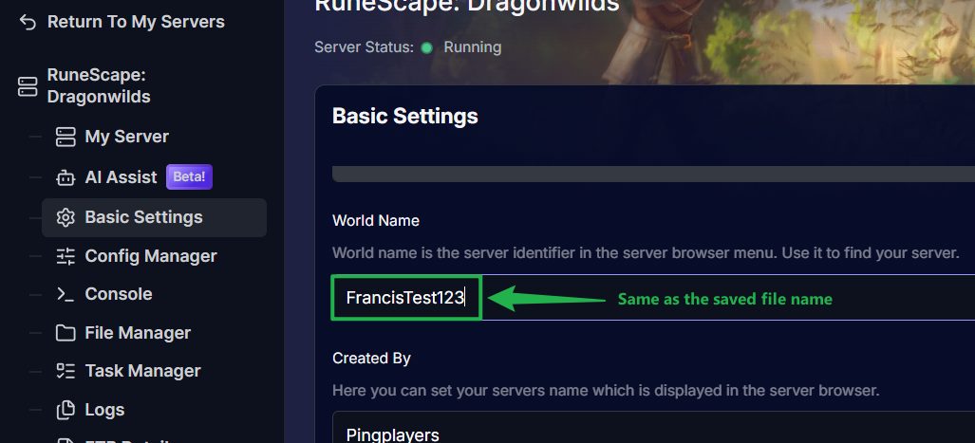Go to Config Manager page

click(151, 256)
